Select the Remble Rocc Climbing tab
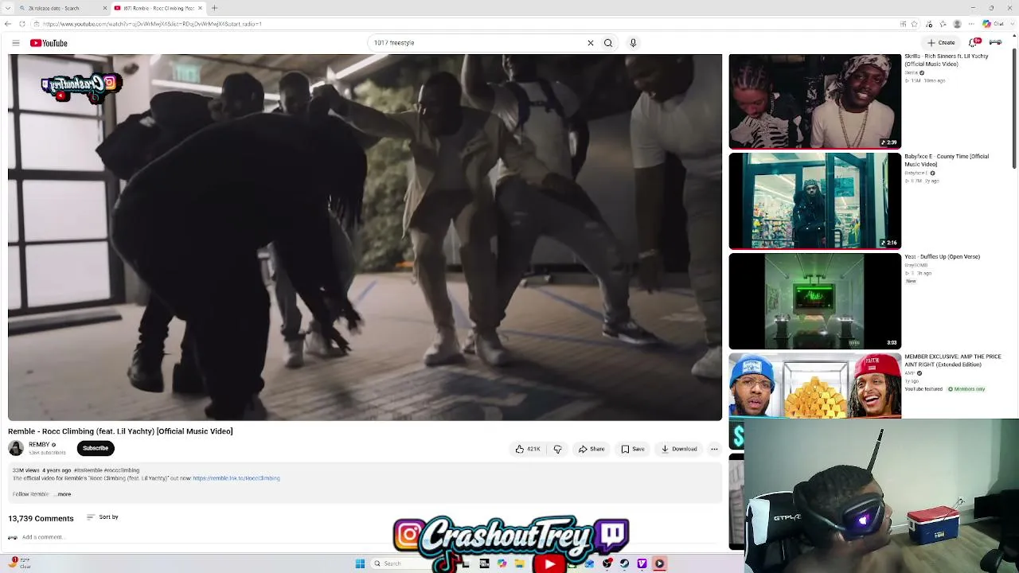 tap(158, 8)
